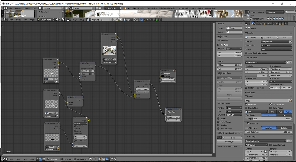Click the Composite node preview icon
The image size is (296, 162).
[174, 70]
